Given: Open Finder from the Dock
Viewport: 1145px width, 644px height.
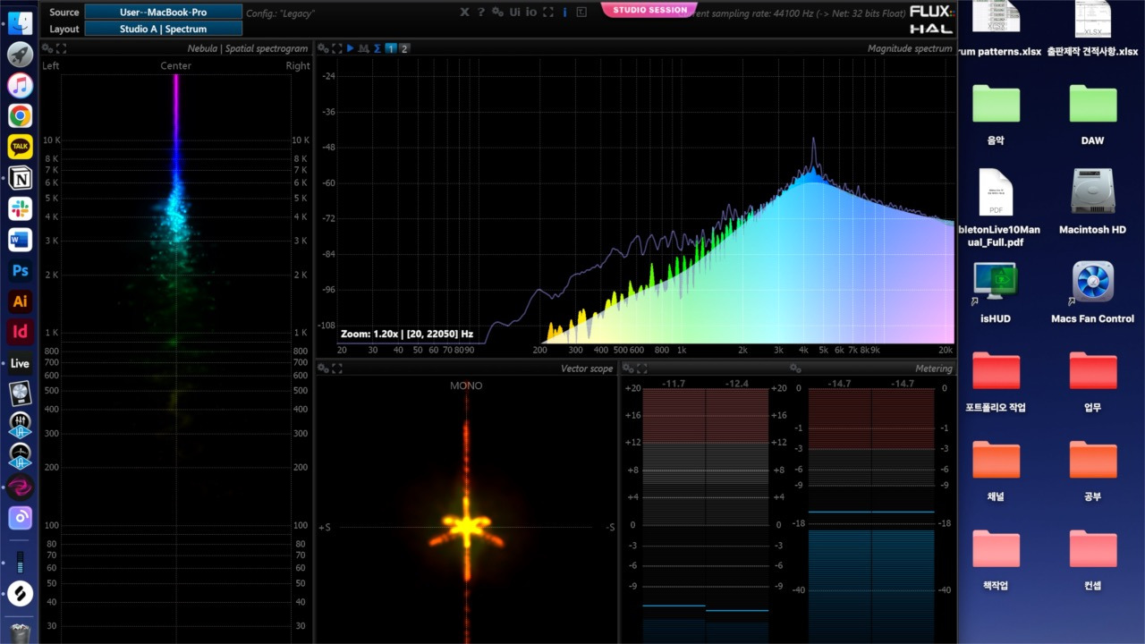Looking at the screenshot, I should (20, 23).
